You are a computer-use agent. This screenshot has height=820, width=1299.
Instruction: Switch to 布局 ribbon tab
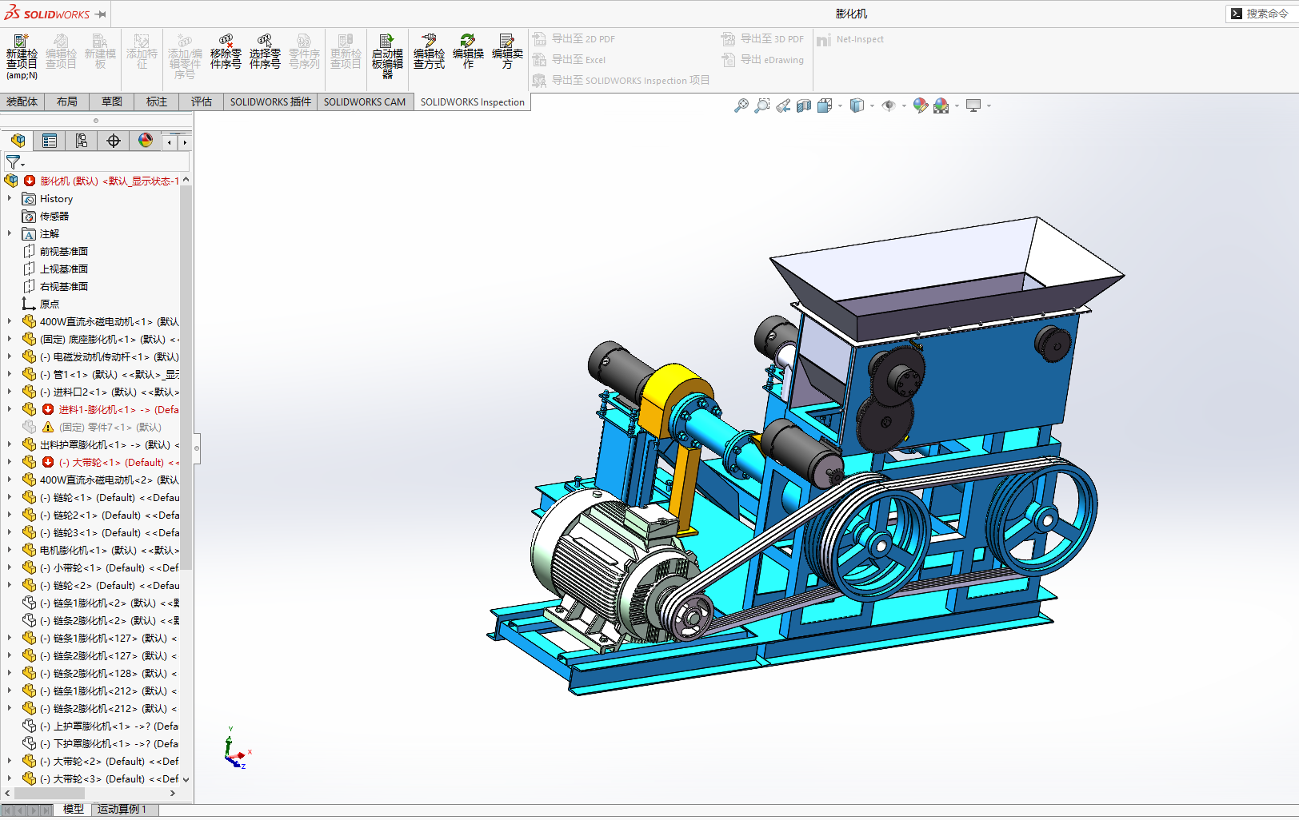67,102
